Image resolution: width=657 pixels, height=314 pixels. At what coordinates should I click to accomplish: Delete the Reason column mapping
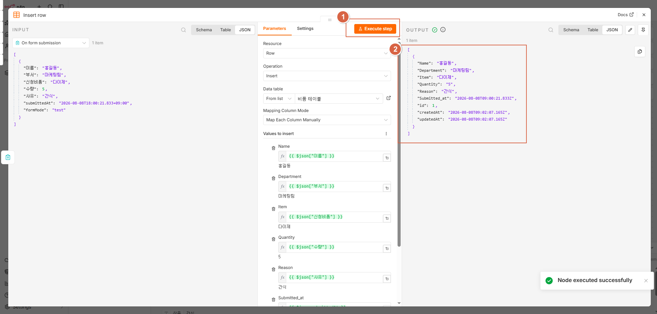[274, 269]
